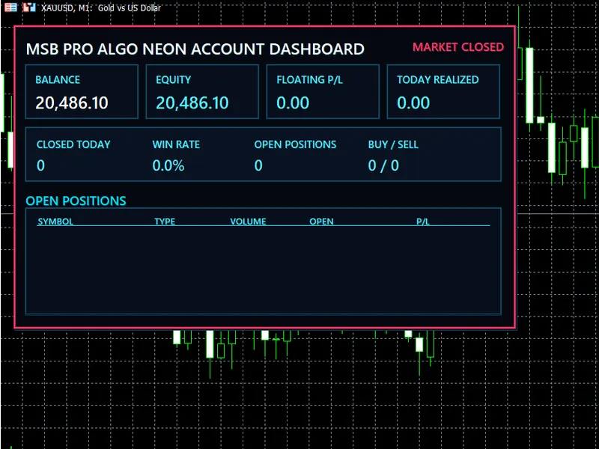Click the 0.0% win rate value
This screenshot has width=599, height=449.
168,165
